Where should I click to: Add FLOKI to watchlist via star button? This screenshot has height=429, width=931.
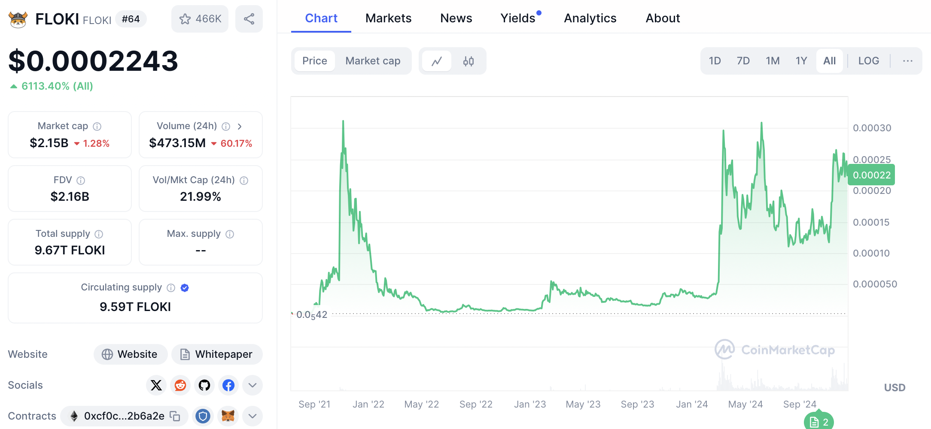[x=200, y=19]
